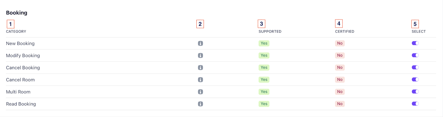Screen dimensions: 443x117
Task: Click the SELECT column header
Action: click(x=419, y=31)
